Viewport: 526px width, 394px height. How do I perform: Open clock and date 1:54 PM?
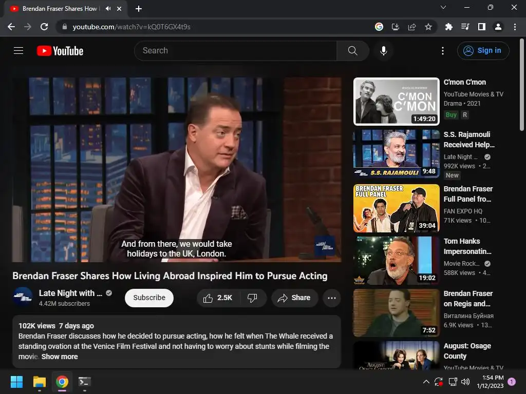[490, 382]
